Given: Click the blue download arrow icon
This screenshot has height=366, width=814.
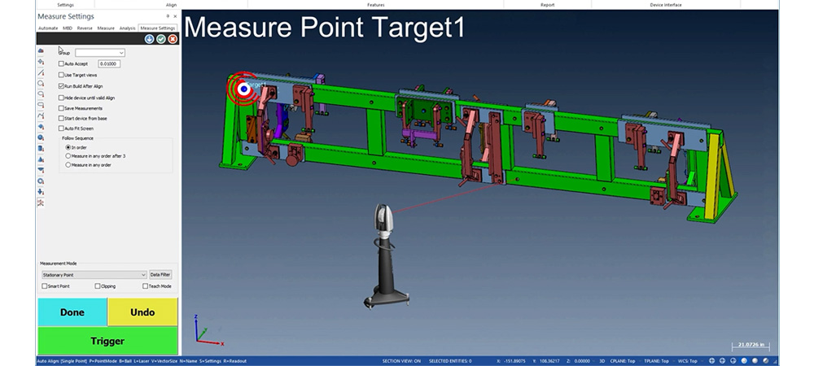Looking at the screenshot, I should click(x=149, y=39).
